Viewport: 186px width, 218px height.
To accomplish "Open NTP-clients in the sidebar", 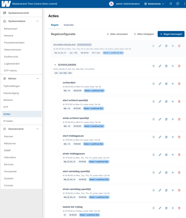I will [10, 71].
